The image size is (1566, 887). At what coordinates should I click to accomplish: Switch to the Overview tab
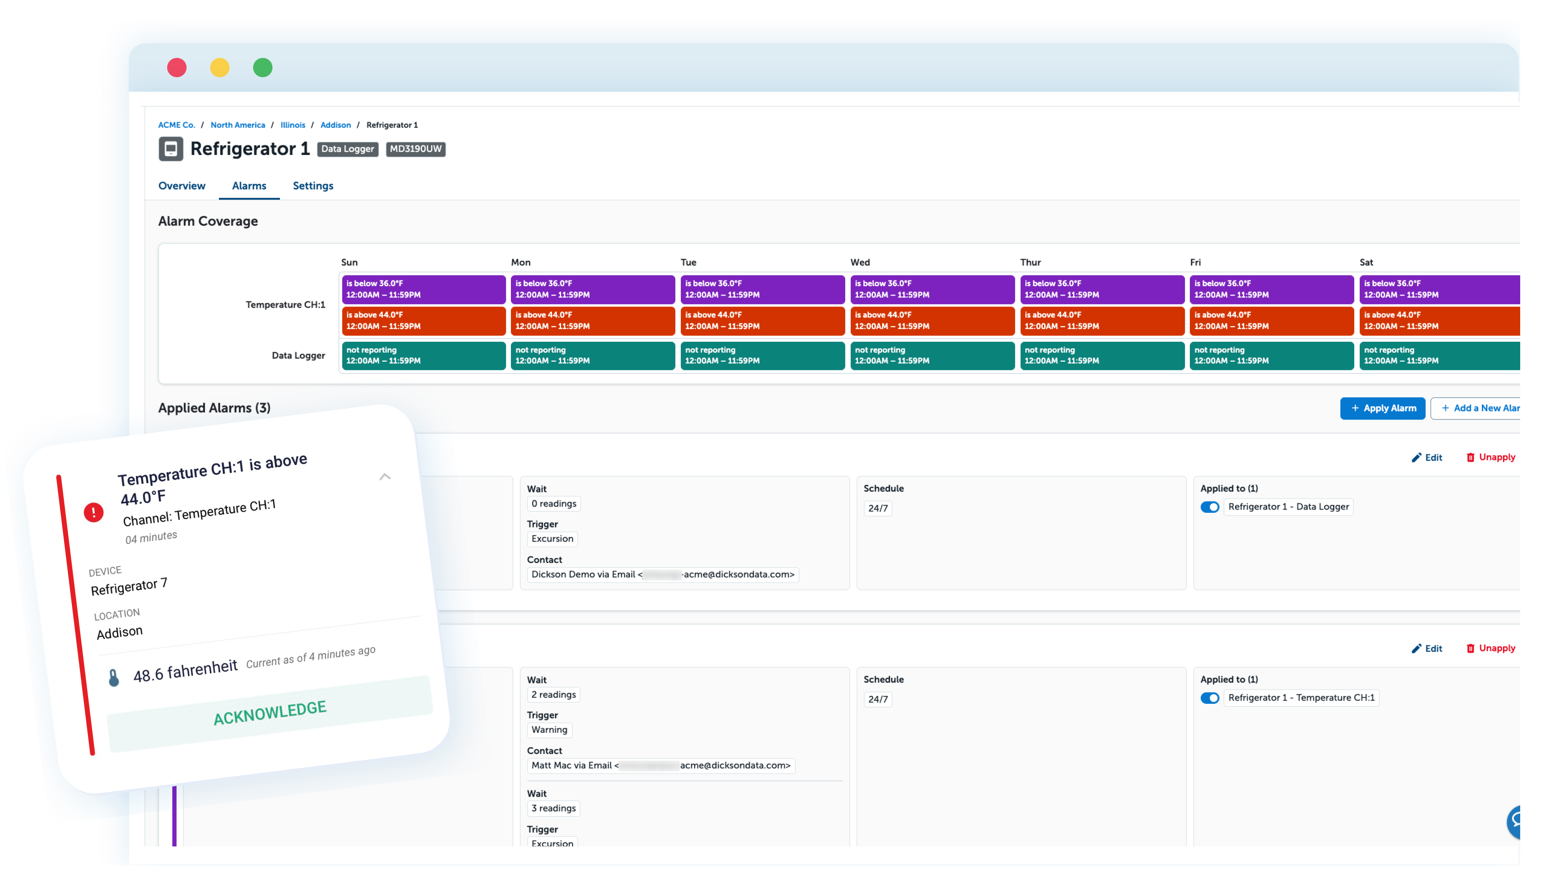click(182, 186)
